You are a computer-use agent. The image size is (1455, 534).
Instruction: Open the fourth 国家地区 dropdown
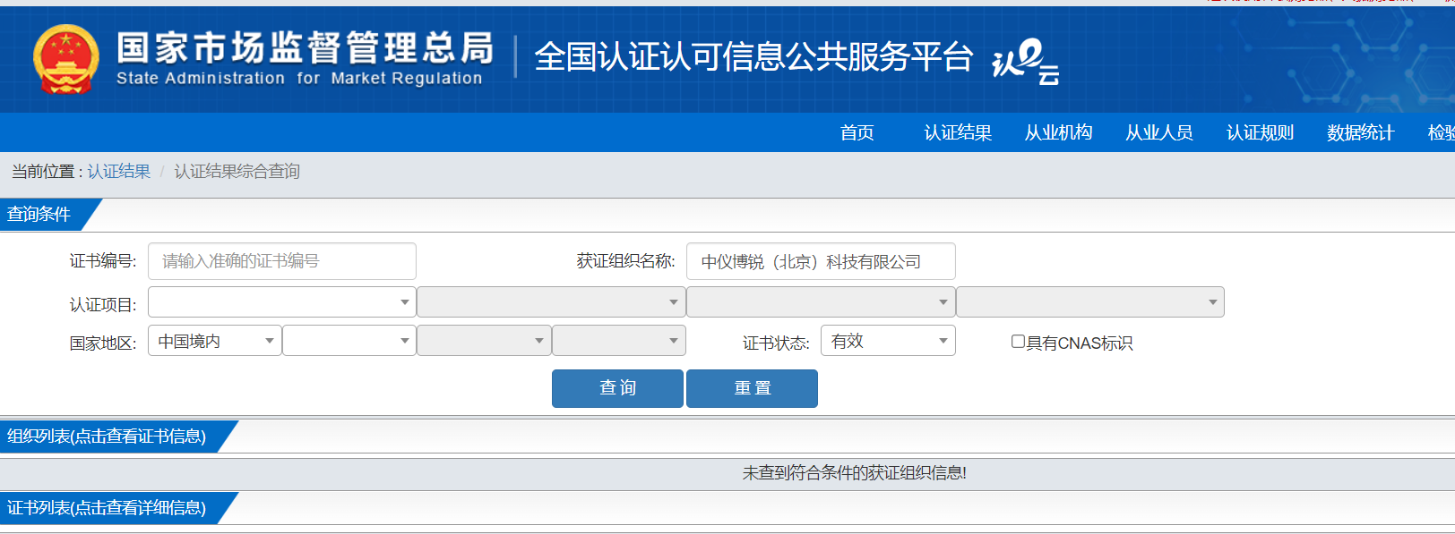(619, 341)
